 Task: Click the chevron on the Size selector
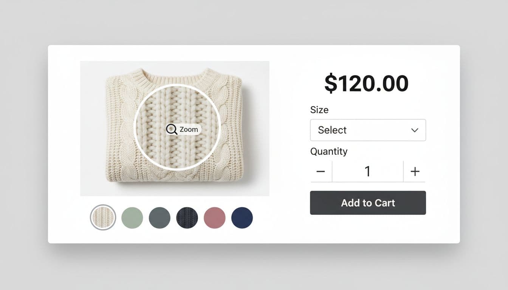click(414, 130)
